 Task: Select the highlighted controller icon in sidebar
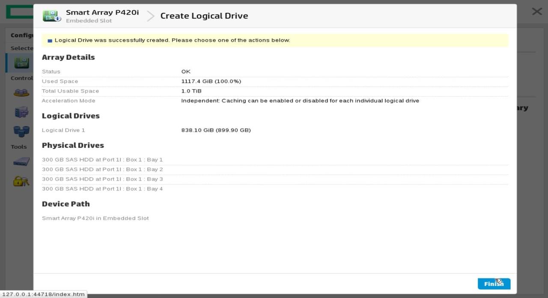click(x=21, y=63)
